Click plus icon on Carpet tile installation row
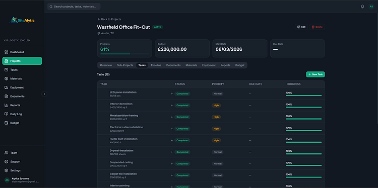The height and width of the screenshot is (188, 378). tap(172, 175)
